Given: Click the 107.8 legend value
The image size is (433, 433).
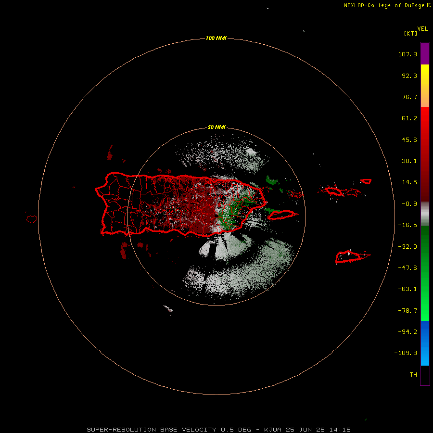Looking at the screenshot, I should [x=408, y=54].
